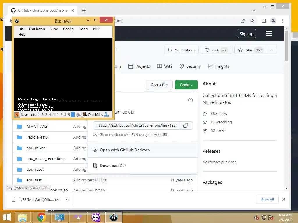This screenshot has width=298, height=223.
Task: Select save slot 5 in BizHawk
Action: 54,114
